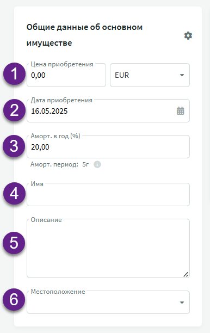Focus the Аморт. в год (%) field
Screen dimensions: 210x333
tap(108, 147)
